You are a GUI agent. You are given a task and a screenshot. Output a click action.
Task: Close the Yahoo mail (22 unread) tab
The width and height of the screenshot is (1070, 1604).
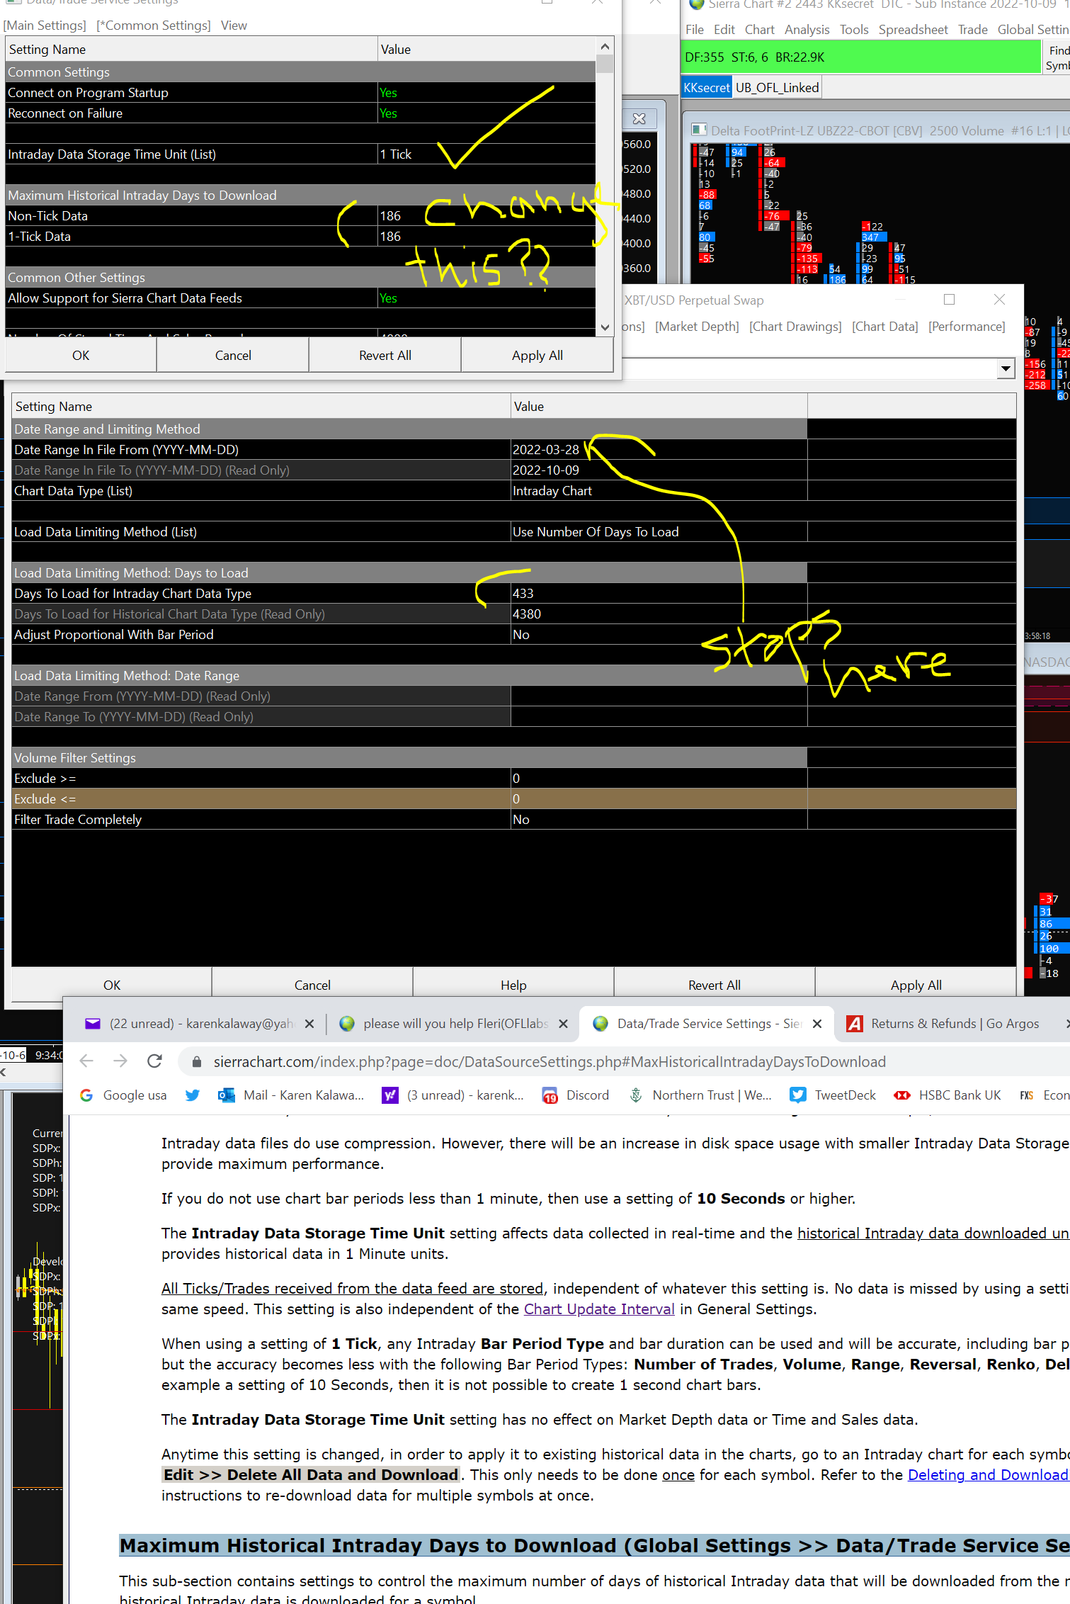pos(309,1024)
